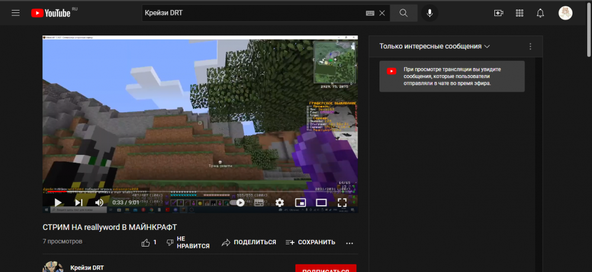Expand the Только интересные сообщения chat dropdown

pyautogui.click(x=435, y=46)
